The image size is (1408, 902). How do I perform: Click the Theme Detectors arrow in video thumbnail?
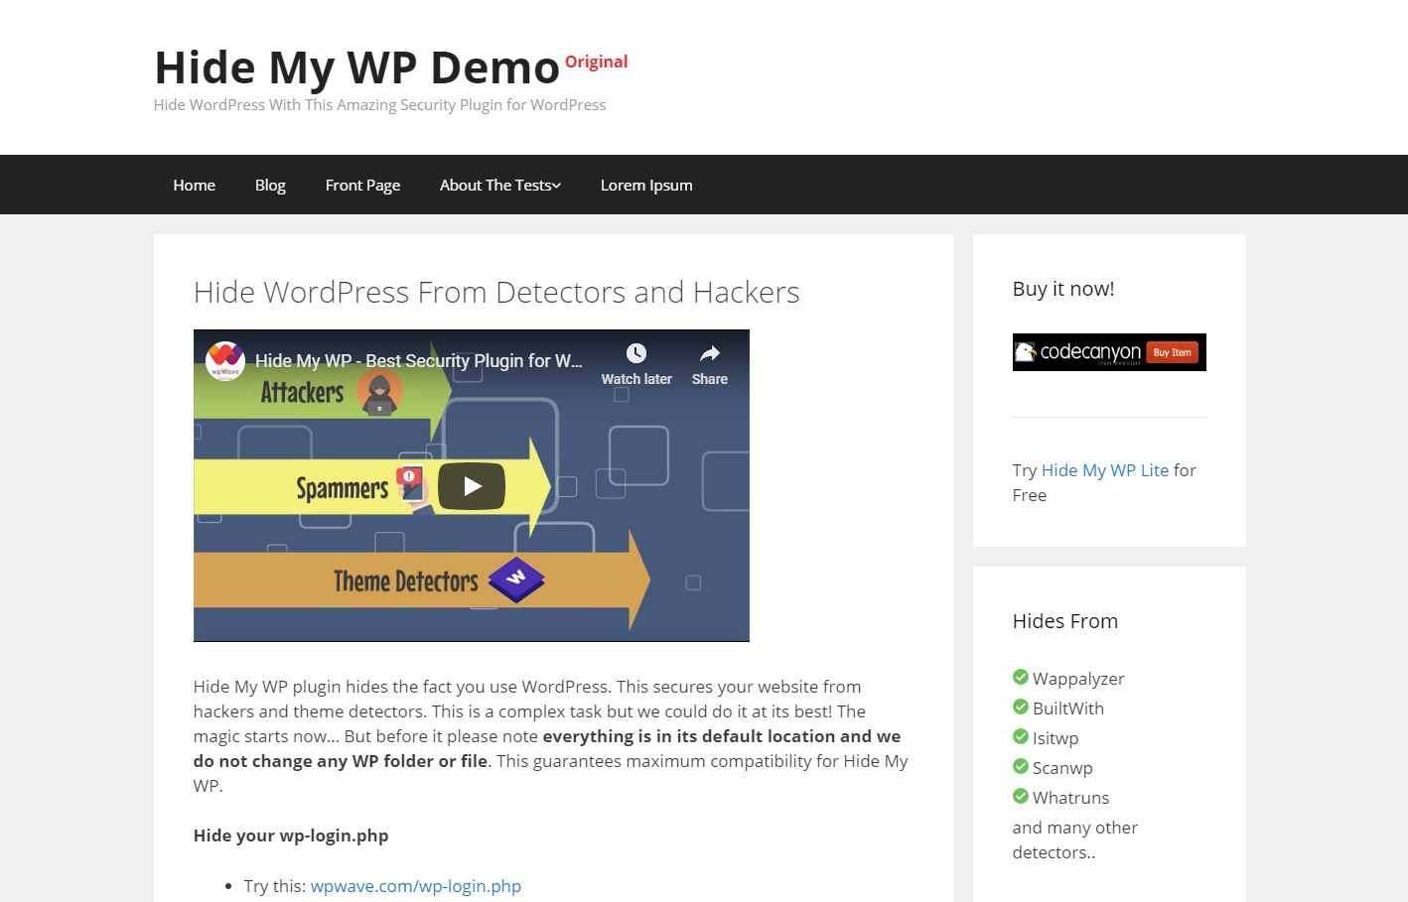point(422,581)
